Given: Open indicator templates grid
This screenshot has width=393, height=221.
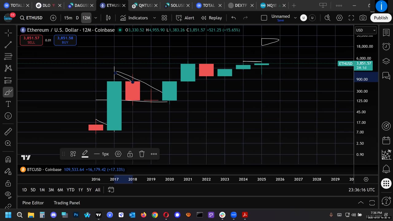Looking at the screenshot, I should point(164,18).
